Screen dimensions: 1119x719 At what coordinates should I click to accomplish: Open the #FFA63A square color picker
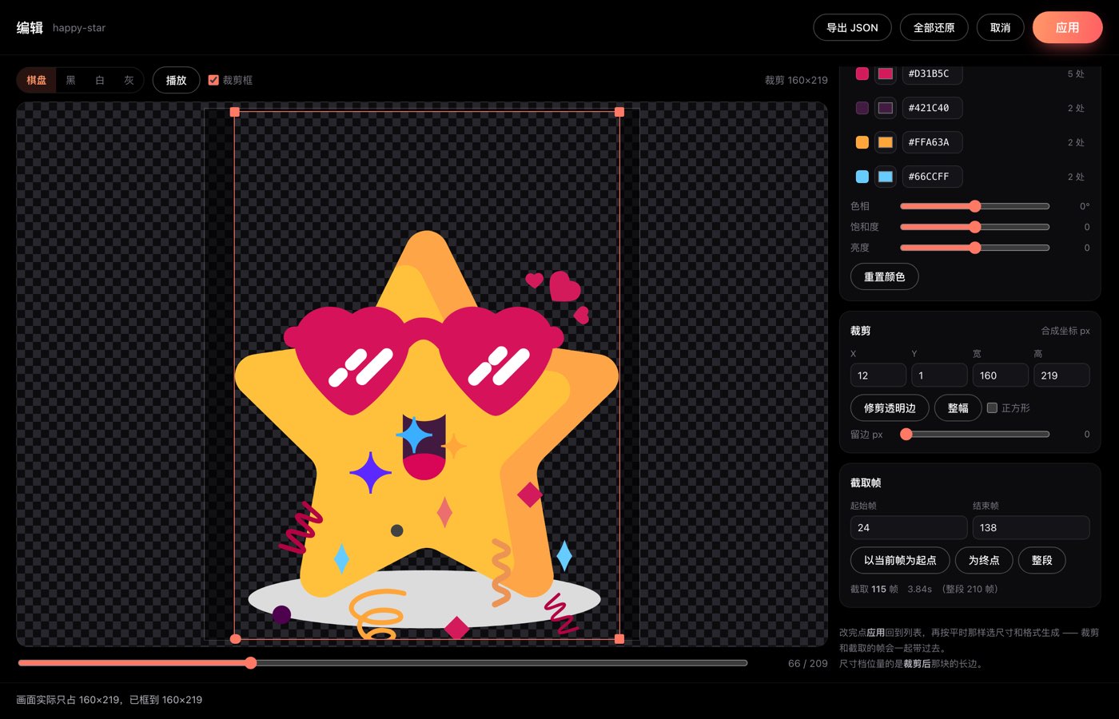[886, 142]
